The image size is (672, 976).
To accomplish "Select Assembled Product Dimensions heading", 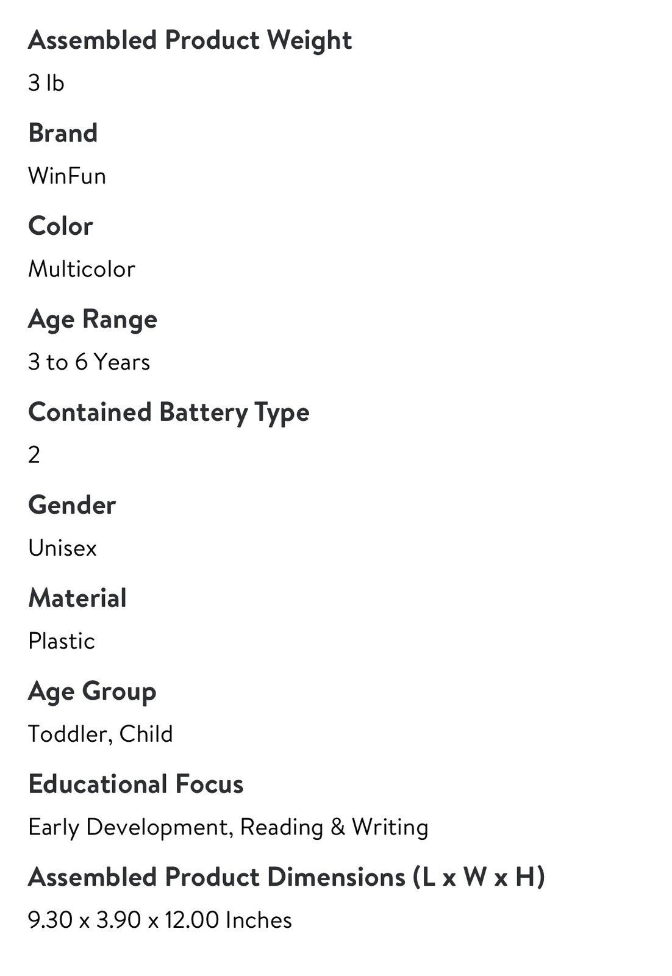I will (x=287, y=877).
